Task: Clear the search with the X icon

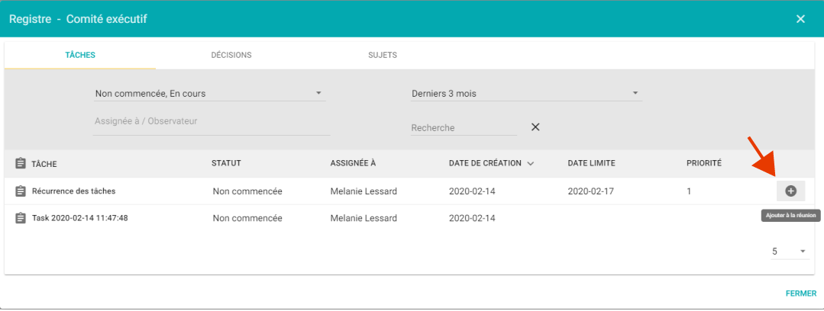Action: point(535,127)
